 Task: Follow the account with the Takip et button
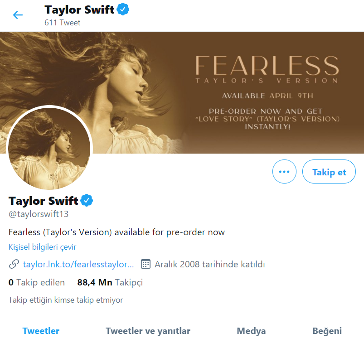pyautogui.click(x=329, y=171)
